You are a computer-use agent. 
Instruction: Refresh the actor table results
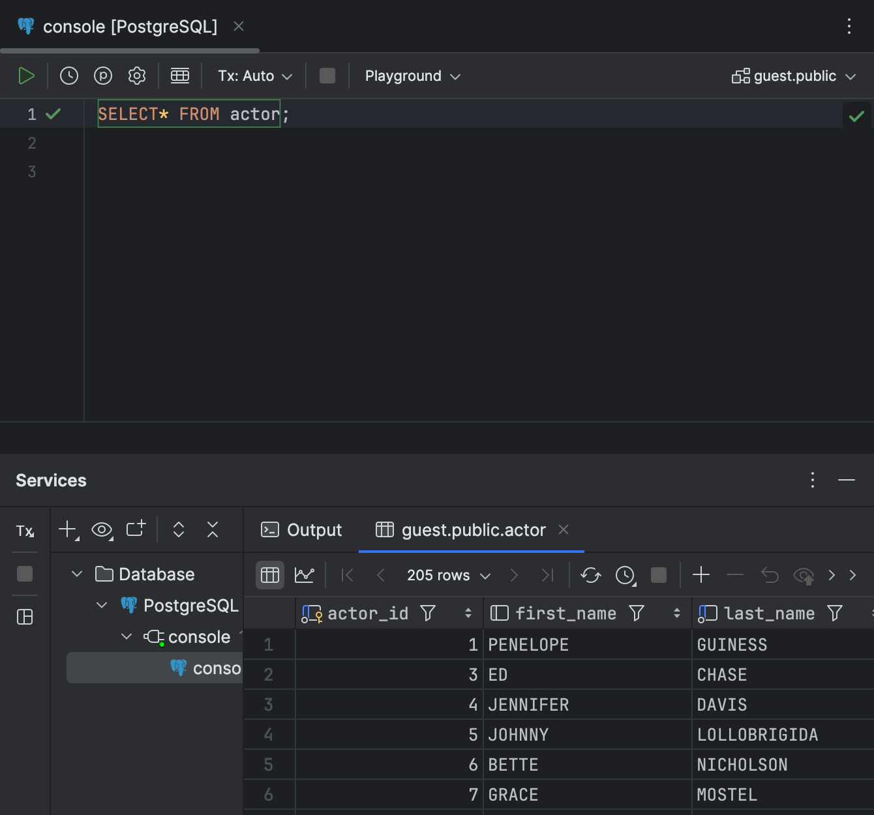point(590,575)
